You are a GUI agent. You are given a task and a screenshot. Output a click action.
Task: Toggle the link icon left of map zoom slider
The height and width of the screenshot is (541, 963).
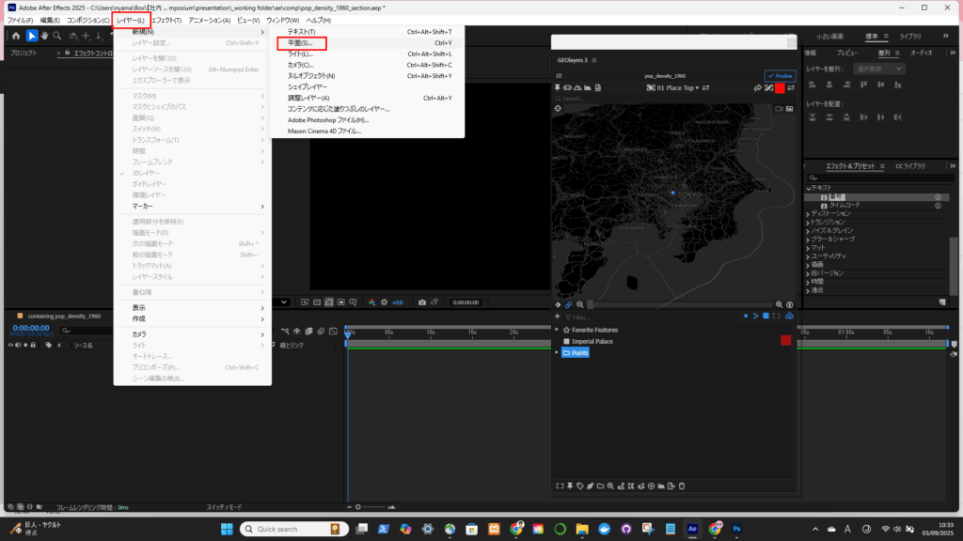[x=569, y=304]
